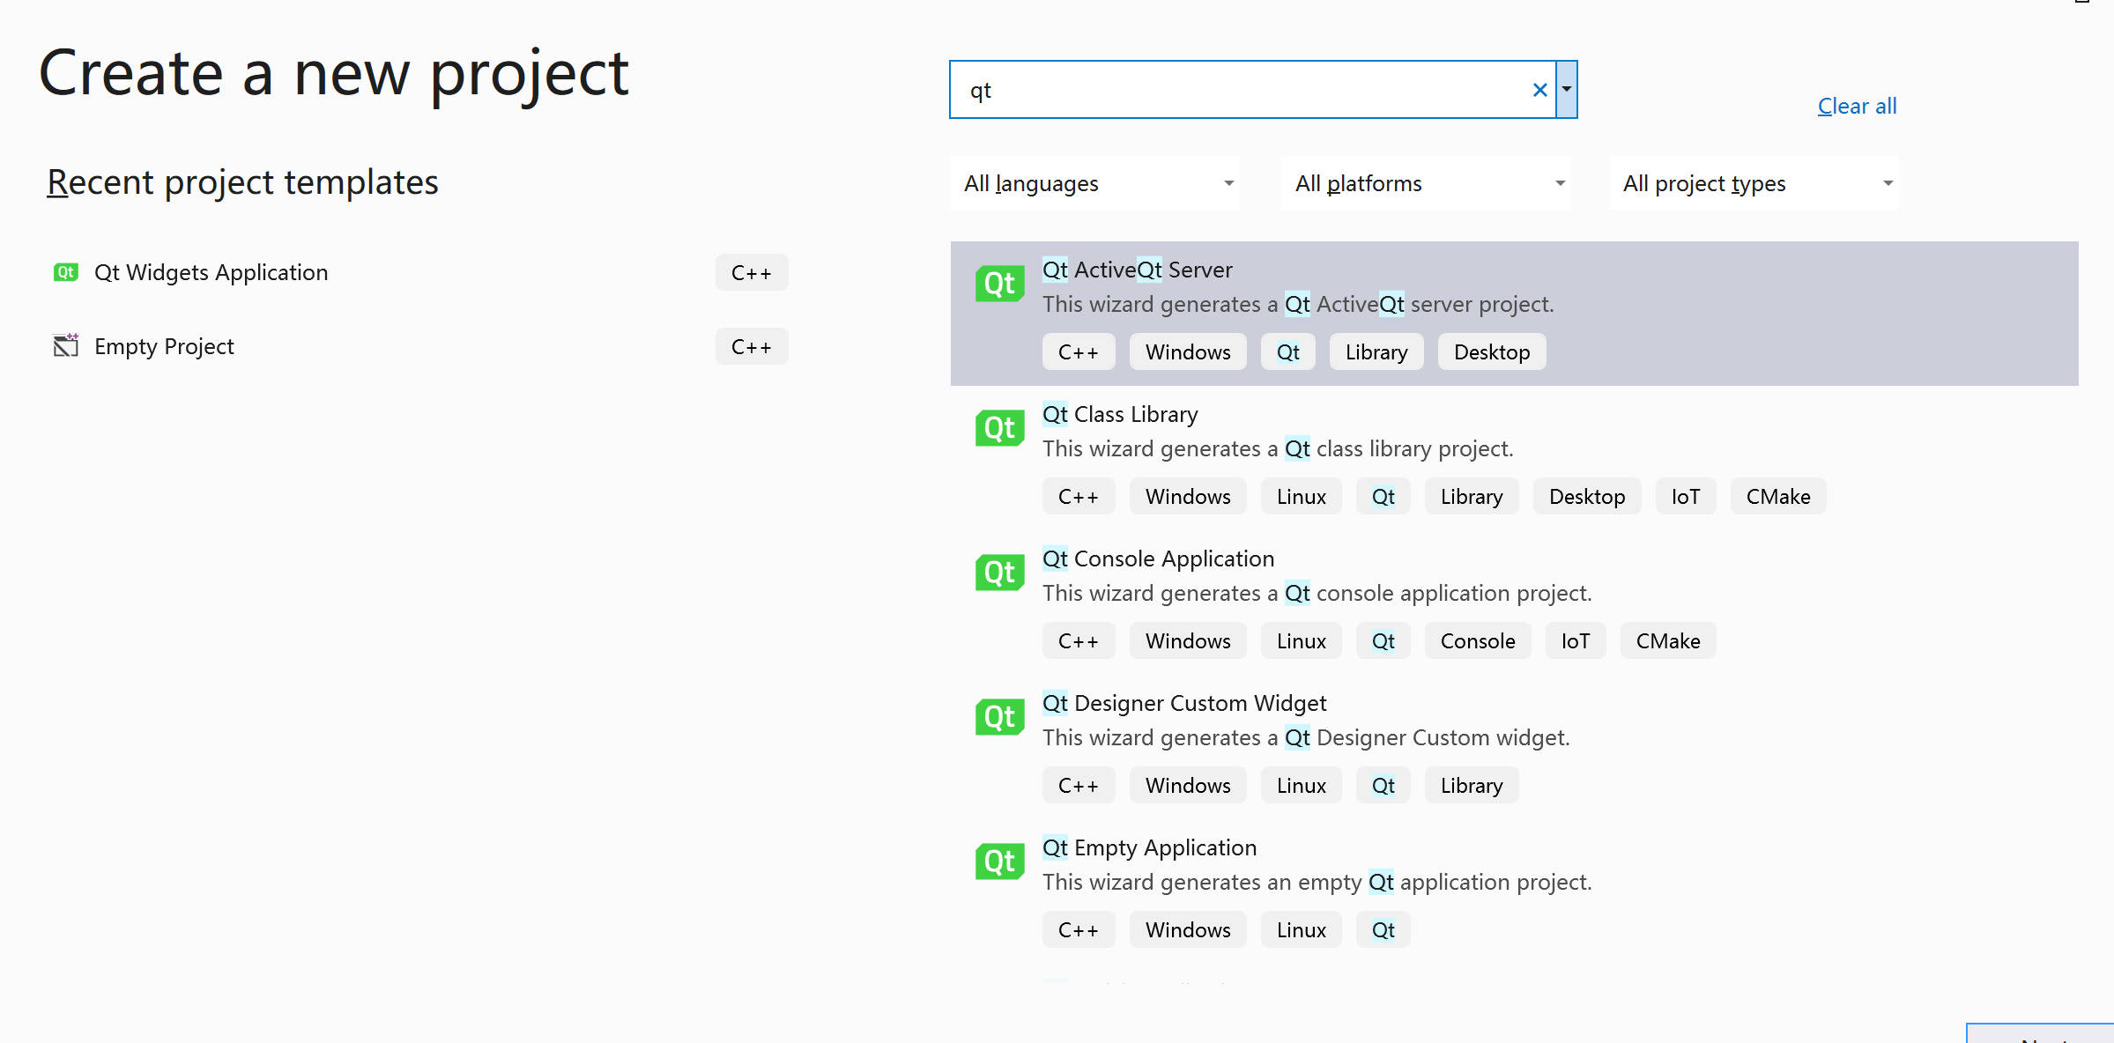
Task: Click the Library tag under Qt ActiveQt Server
Action: coord(1376,351)
